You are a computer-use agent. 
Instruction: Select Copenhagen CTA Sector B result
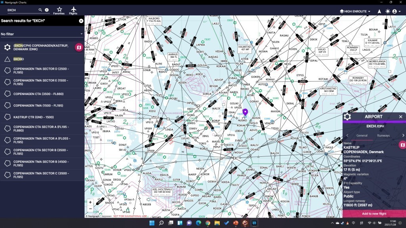[x=42, y=152]
